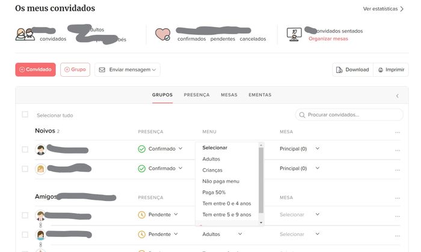Open Principal (0) table dropdown for bride

point(300,169)
